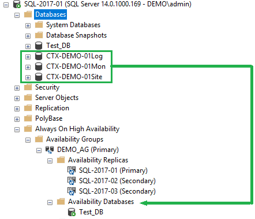Collapse the Availability Groups node

pyautogui.click(x=28, y=140)
